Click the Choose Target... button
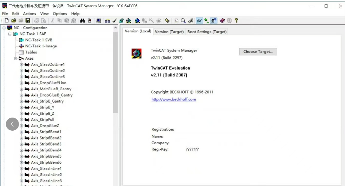 (x=258, y=52)
